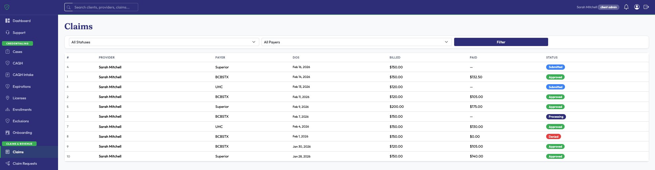Click the CAQH Intake form icon

click(x=8, y=75)
